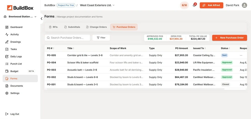Click Lift Rite Equipment issued-to cell
The height and width of the screenshot is (119, 251).
[x=204, y=63]
